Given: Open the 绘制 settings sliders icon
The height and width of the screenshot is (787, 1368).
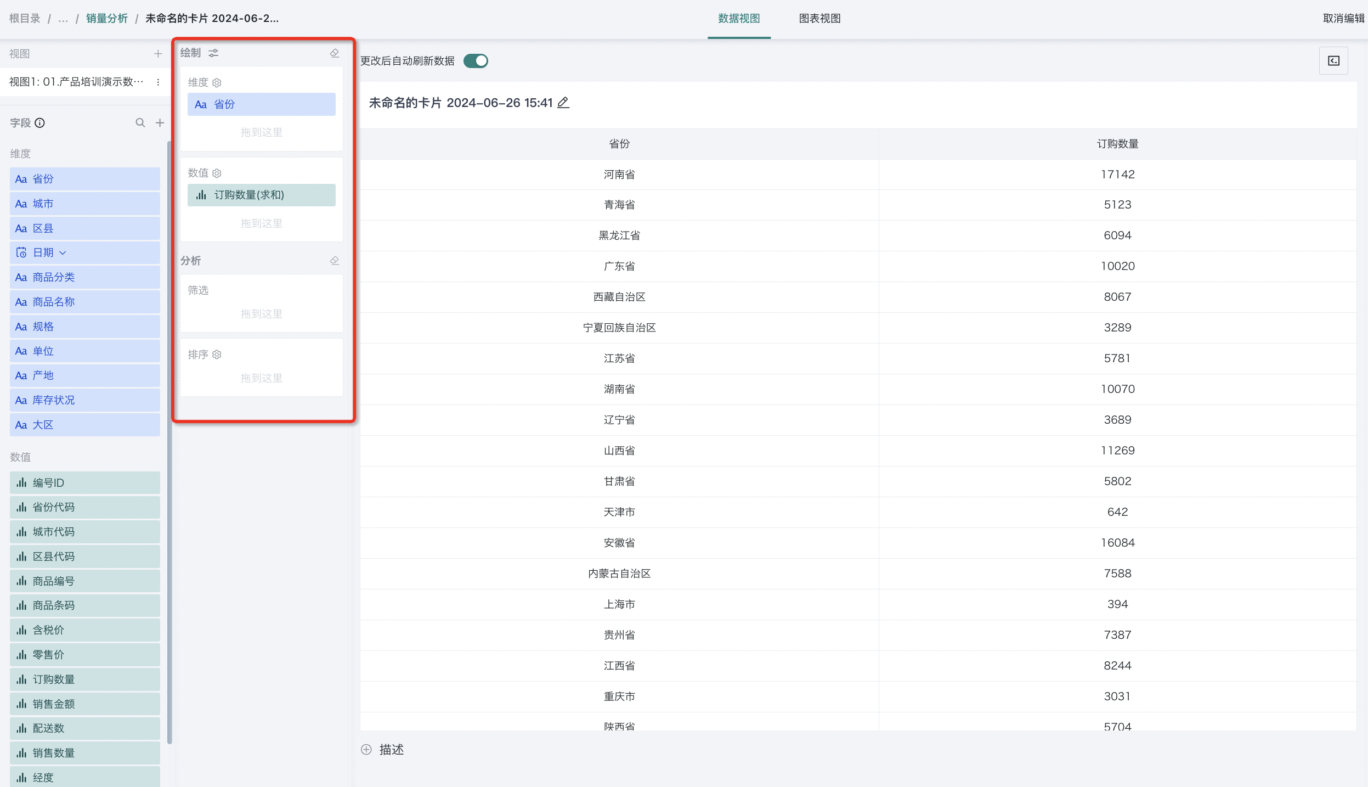Looking at the screenshot, I should pyautogui.click(x=213, y=53).
